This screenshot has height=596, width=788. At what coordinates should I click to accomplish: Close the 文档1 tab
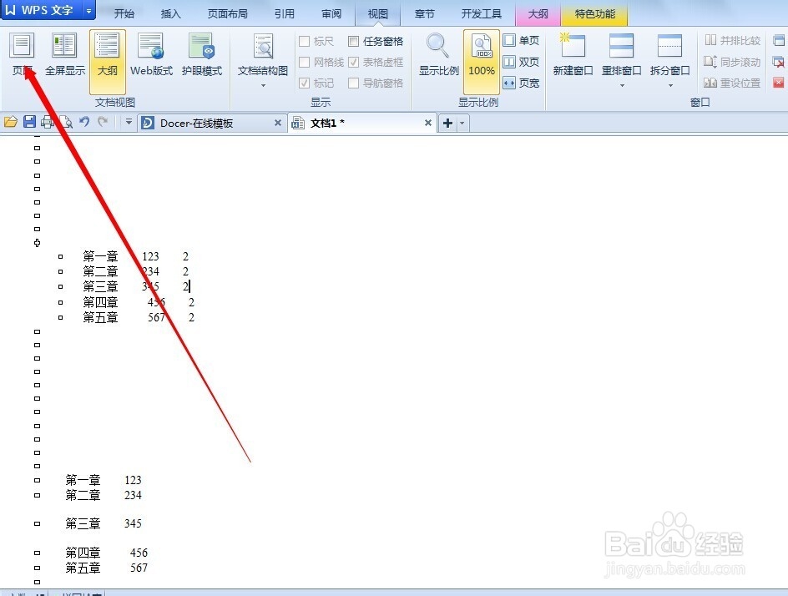coord(428,123)
